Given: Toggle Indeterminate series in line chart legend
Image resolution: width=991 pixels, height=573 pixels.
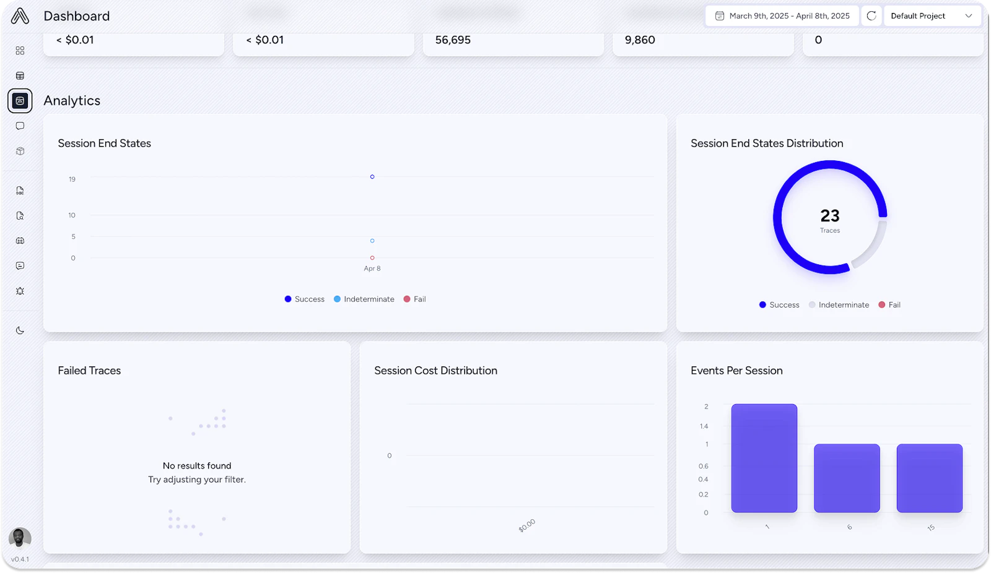Looking at the screenshot, I should (x=364, y=299).
